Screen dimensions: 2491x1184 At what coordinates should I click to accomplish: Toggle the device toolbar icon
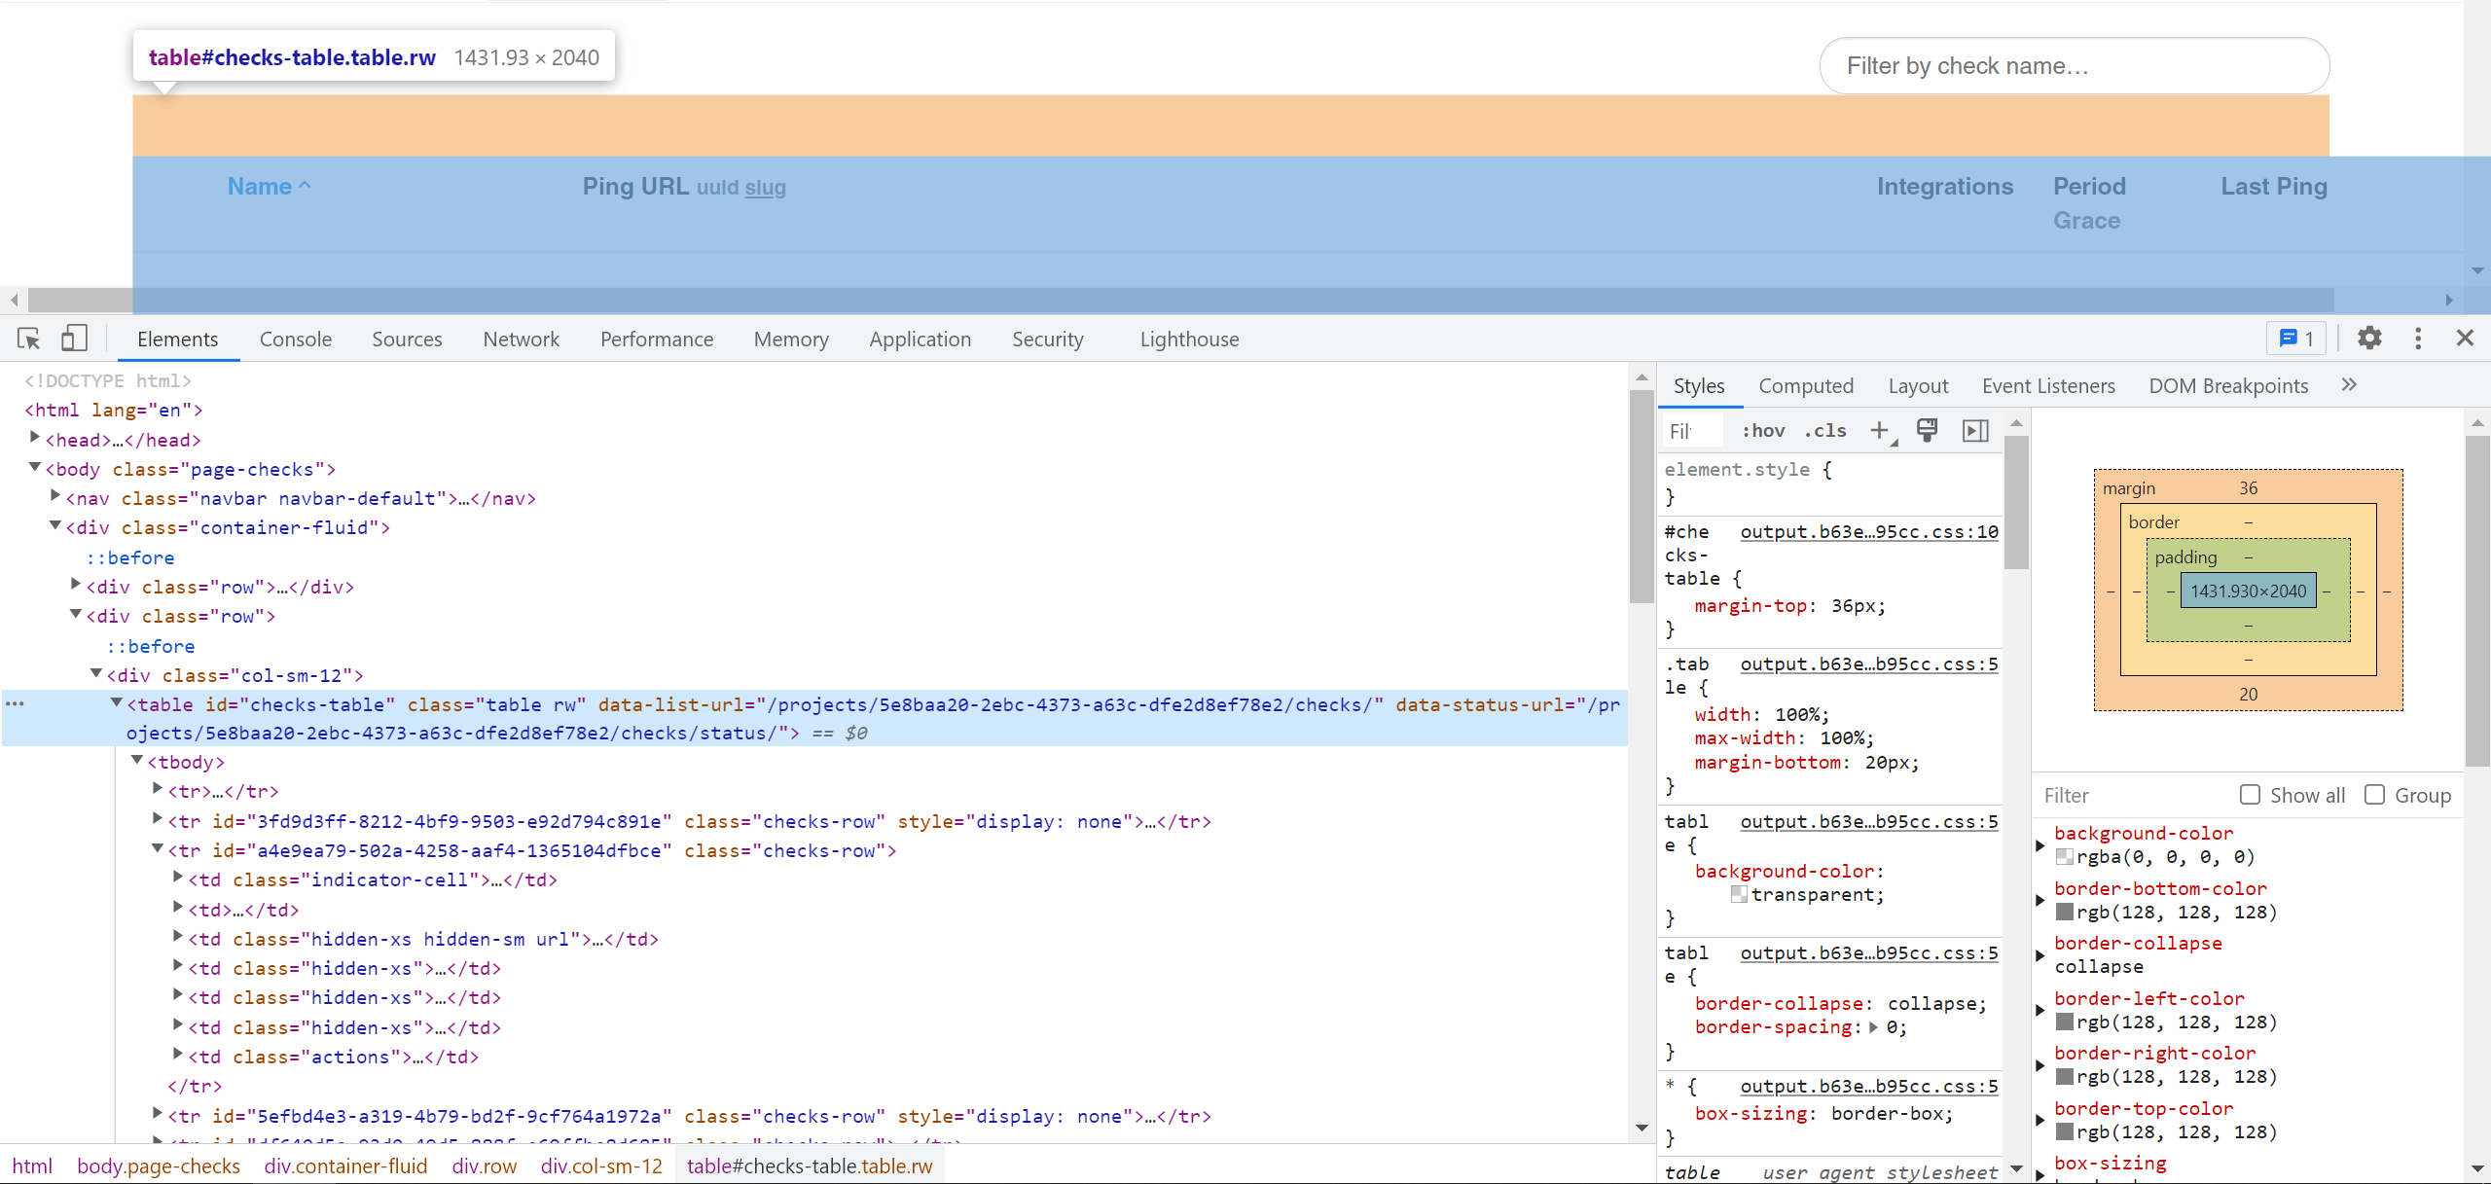click(x=74, y=339)
